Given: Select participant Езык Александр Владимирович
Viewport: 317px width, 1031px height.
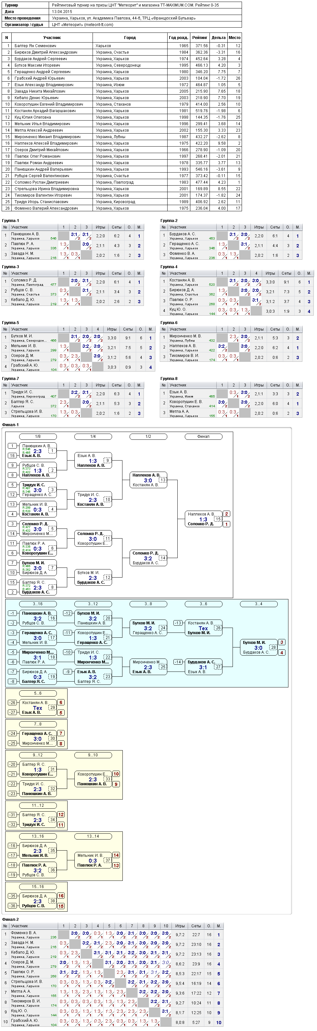Looking at the screenshot, I should (x=44, y=85).
